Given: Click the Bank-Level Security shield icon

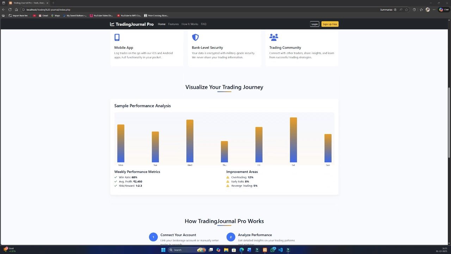Looking at the screenshot, I should [x=195, y=37].
